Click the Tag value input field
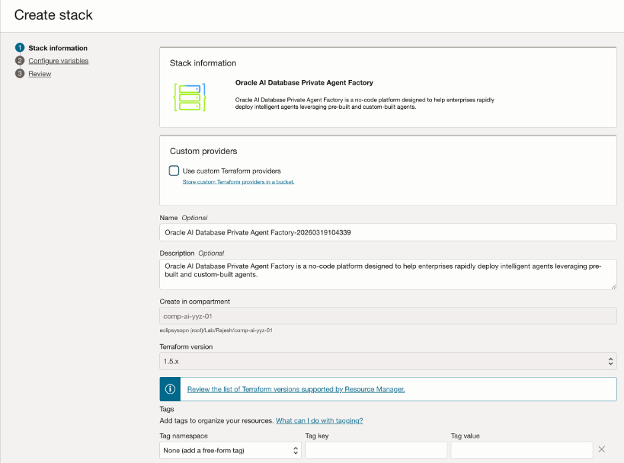The height and width of the screenshot is (463, 624). 521,450
